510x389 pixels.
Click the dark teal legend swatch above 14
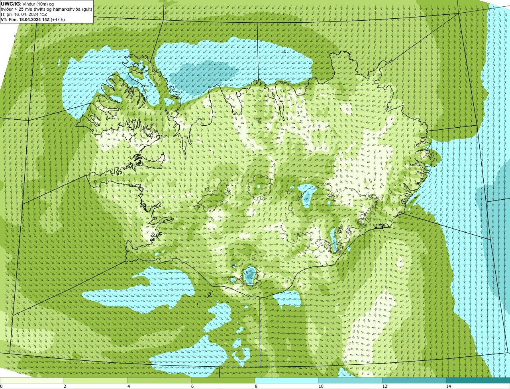(x=478, y=380)
